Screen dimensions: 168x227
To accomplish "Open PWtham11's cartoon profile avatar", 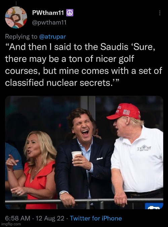I will [16, 17].
